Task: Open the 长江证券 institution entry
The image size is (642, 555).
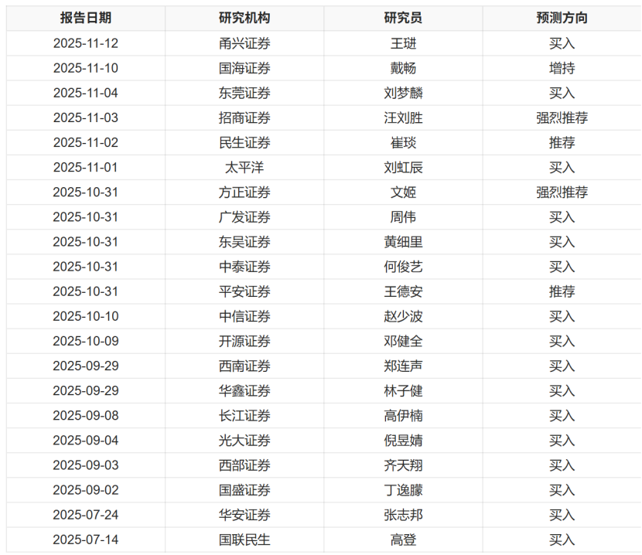Action: pos(244,416)
